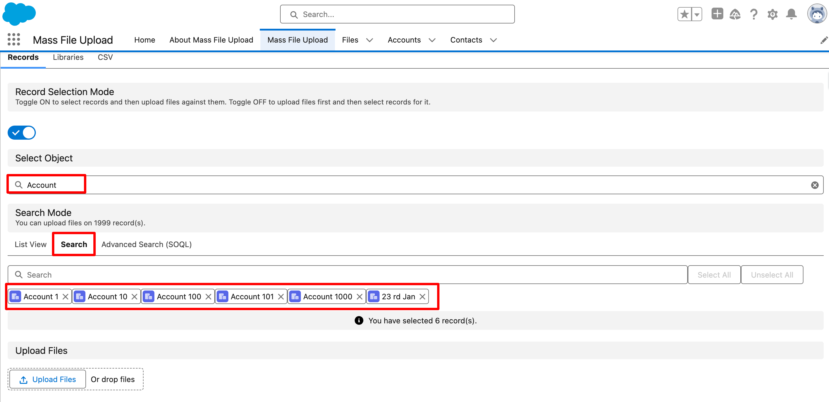Remove the 23 rd Jan pill
Viewport: 829px width, 402px height.
pyautogui.click(x=422, y=297)
